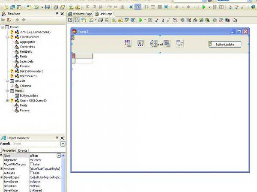Close the Structure panel
The image size is (257, 192).
62,14
